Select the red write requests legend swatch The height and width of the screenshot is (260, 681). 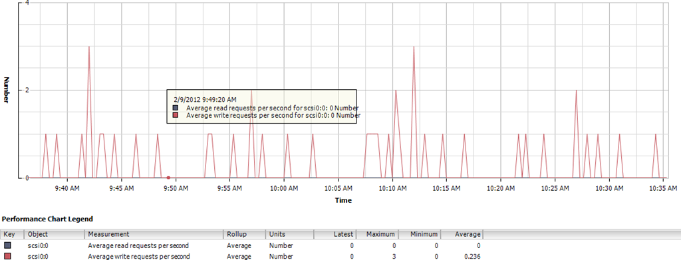[x=7, y=257]
